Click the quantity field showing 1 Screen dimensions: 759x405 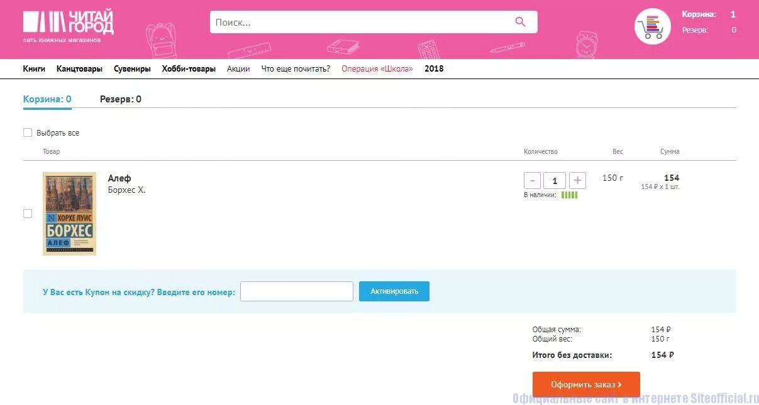555,181
